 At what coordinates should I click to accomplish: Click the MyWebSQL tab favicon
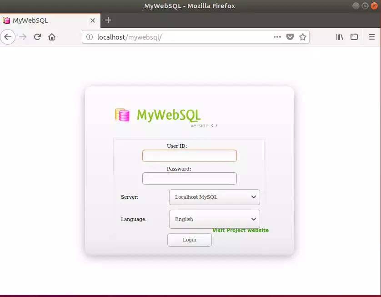[x=6, y=20]
